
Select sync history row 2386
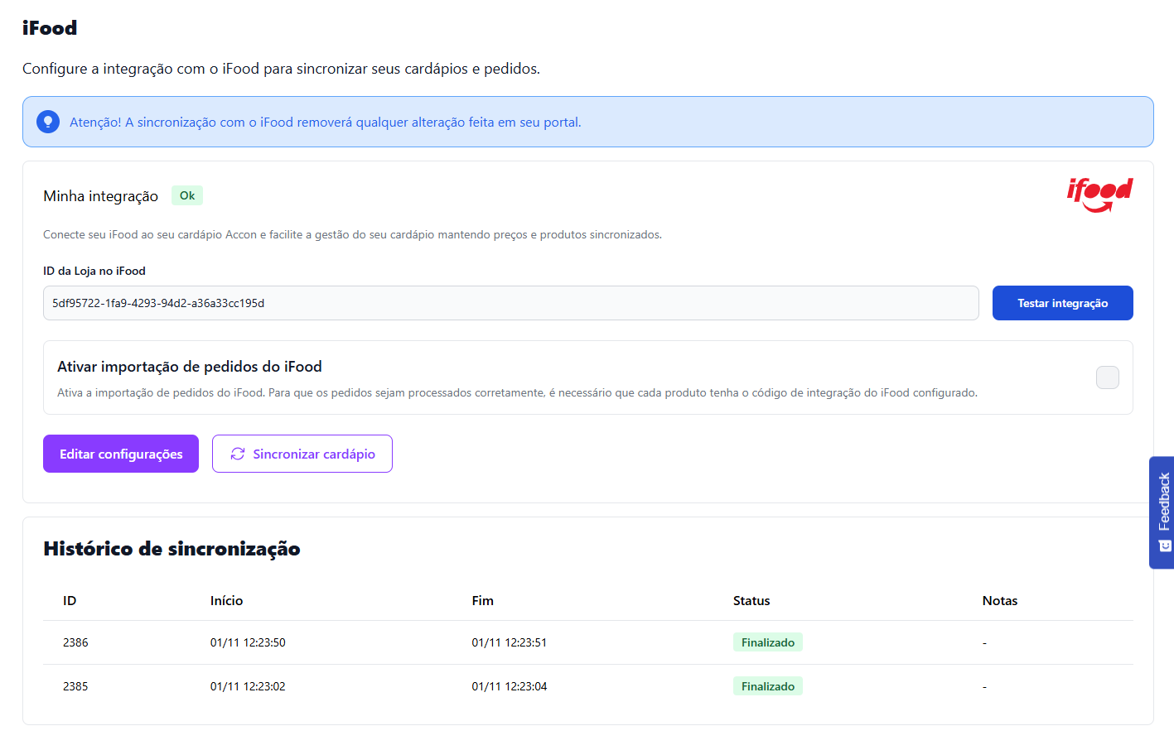pyautogui.click(x=75, y=642)
